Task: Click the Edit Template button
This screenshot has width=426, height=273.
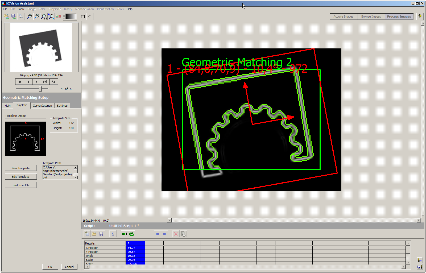Action: click(21, 177)
